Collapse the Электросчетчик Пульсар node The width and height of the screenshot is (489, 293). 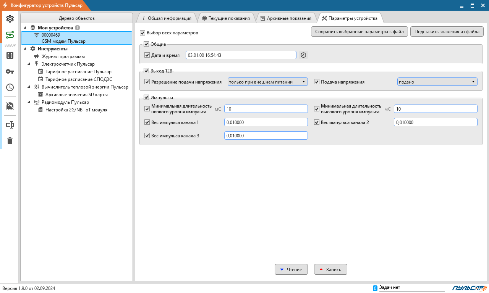pos(29,64)
